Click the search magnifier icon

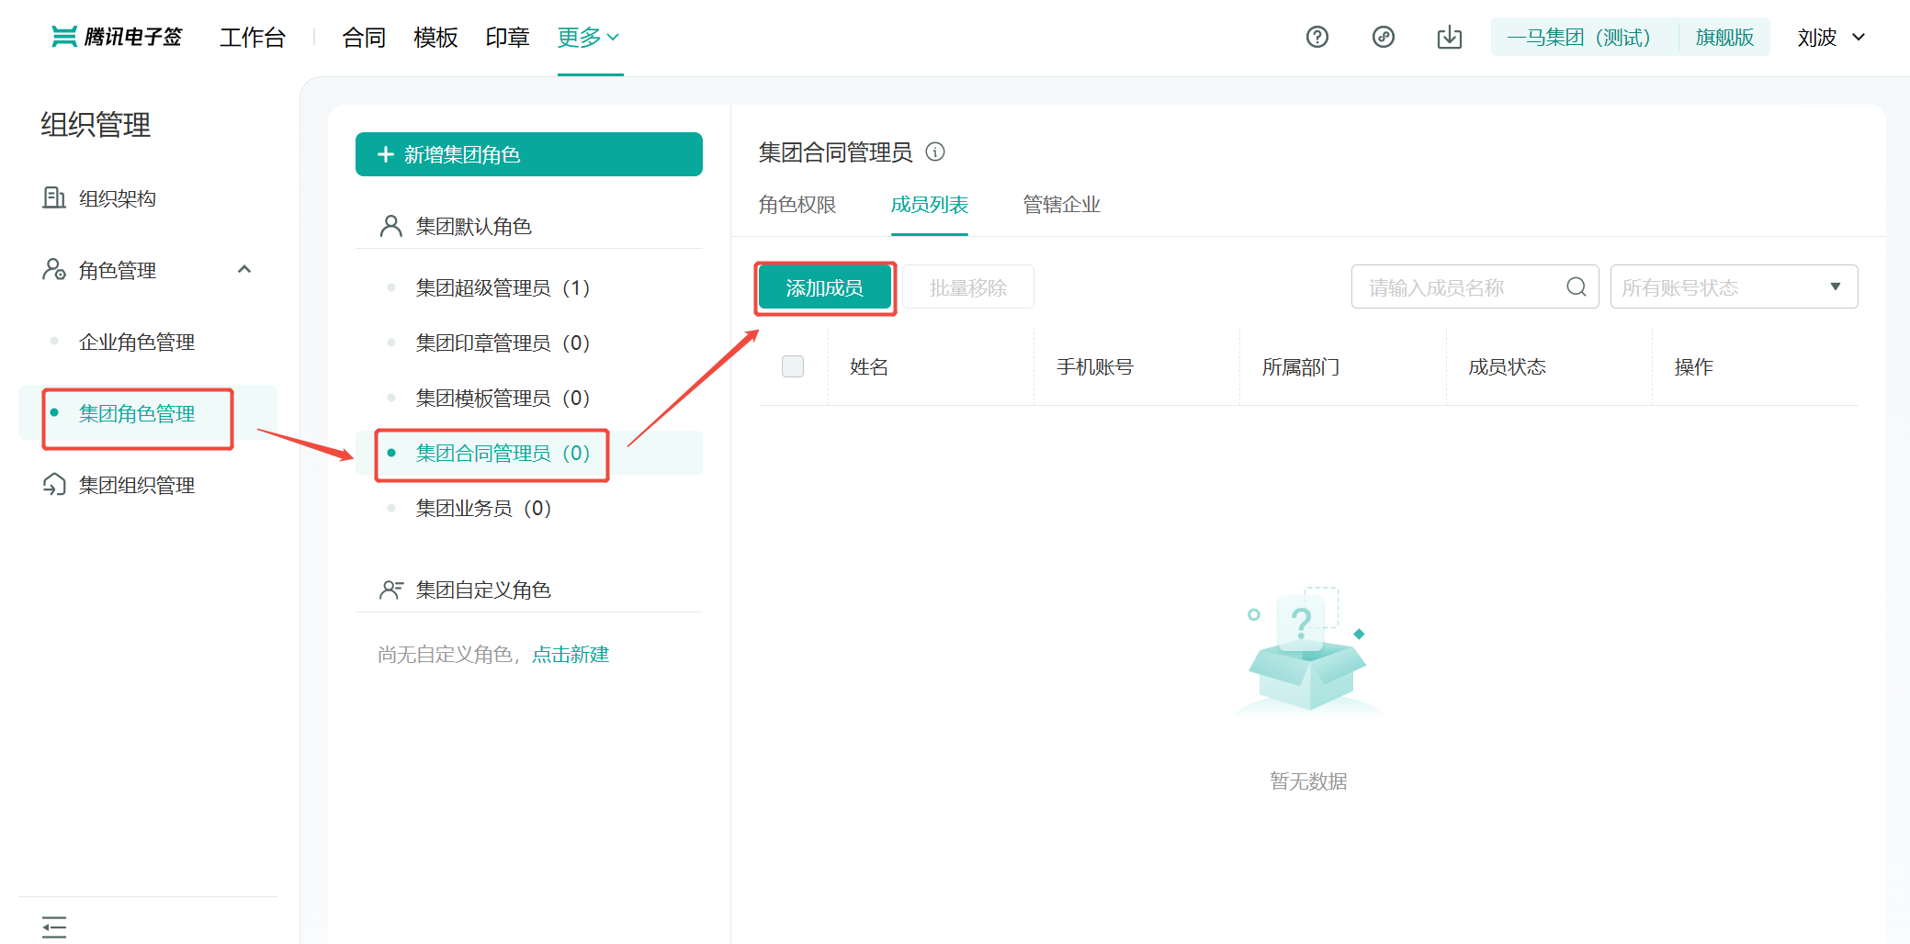(x=1576, y=287)
